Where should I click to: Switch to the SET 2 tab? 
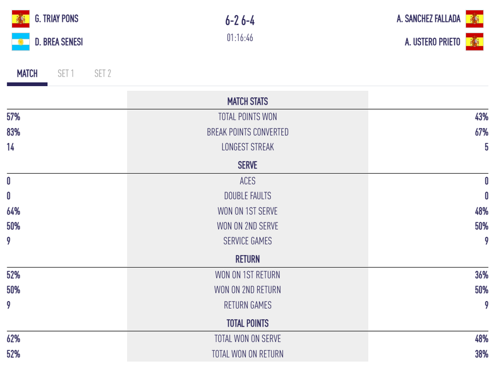[103, 74]
